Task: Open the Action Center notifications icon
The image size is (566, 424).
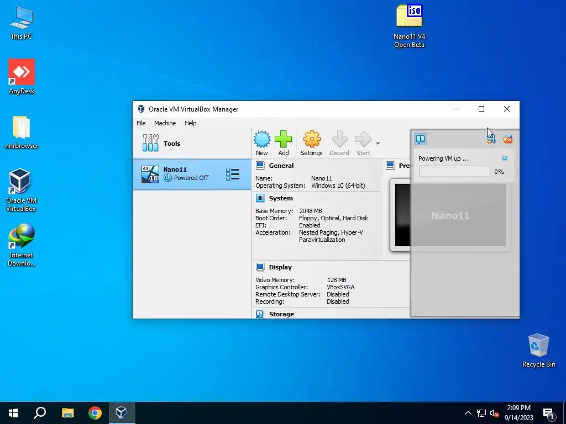Action: coord(549,413)
